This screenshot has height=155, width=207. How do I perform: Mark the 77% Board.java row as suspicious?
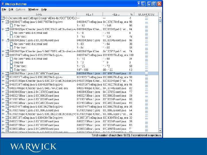click(x=146, y=92)
